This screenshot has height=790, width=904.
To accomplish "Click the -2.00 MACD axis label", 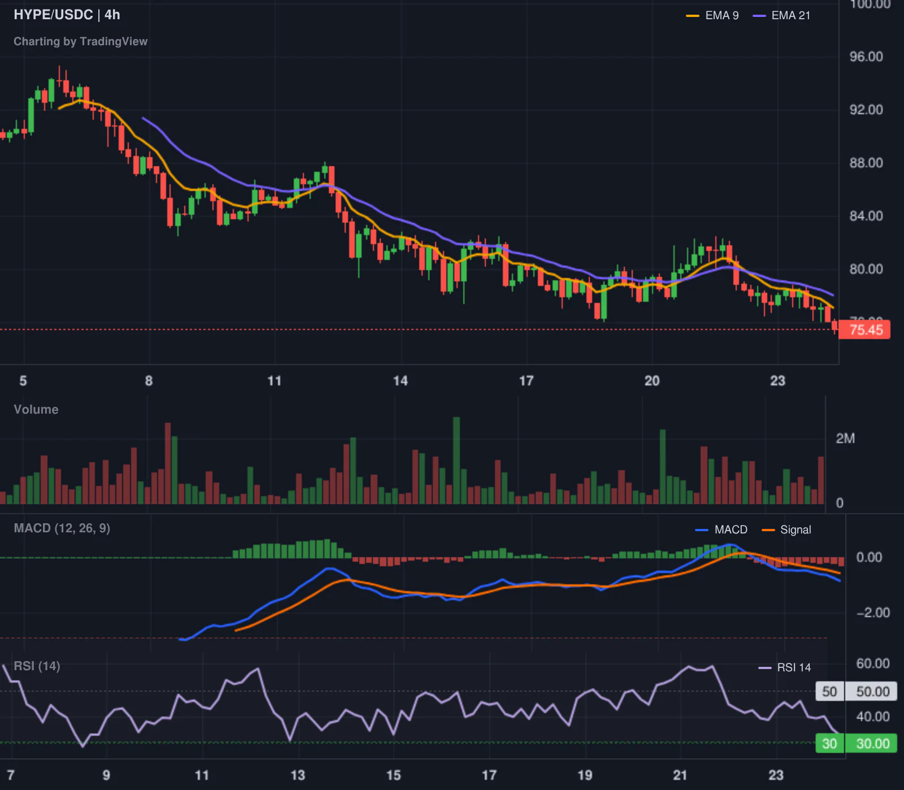I will (872, 613).
